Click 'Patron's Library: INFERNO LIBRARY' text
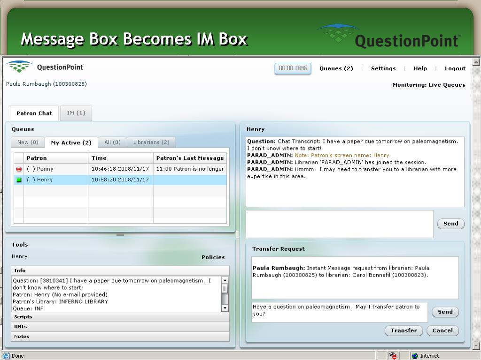The width and height of the screenshot is (481, 360). 61,301
